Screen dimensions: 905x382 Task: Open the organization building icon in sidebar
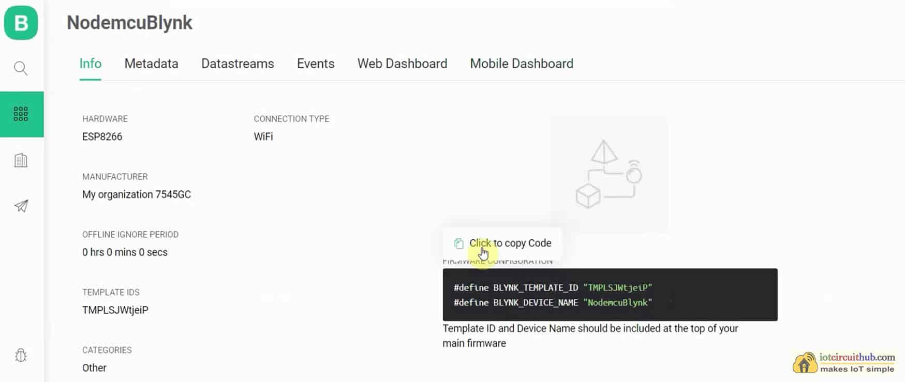click(x=21, y=160)
